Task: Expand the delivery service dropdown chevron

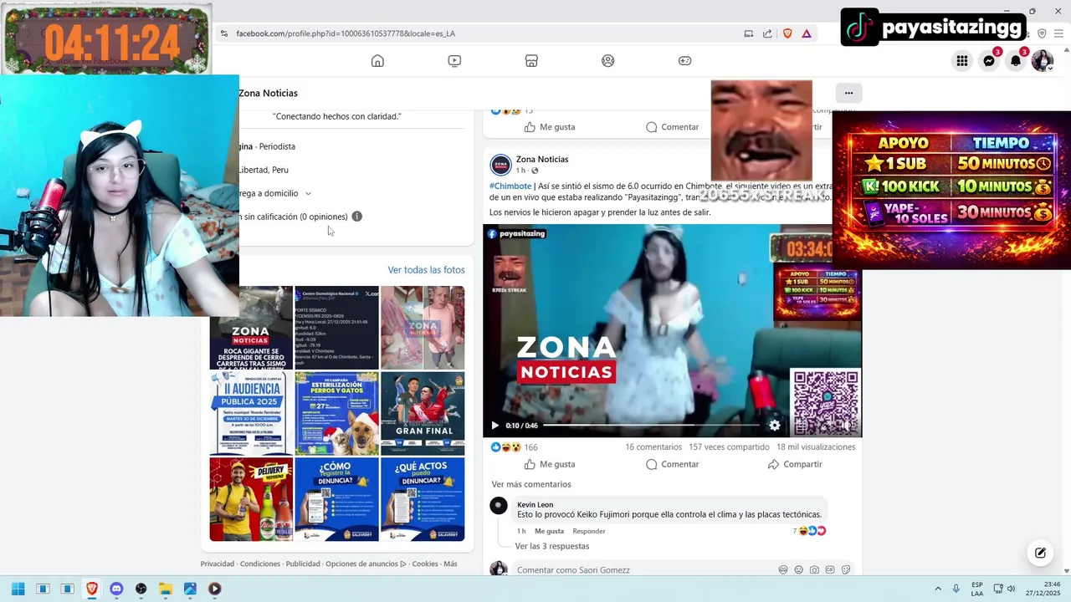Action: [x=308, y=193]
